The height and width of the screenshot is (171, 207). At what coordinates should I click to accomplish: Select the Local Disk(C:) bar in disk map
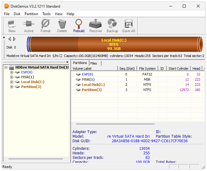(x=114, y=44)
